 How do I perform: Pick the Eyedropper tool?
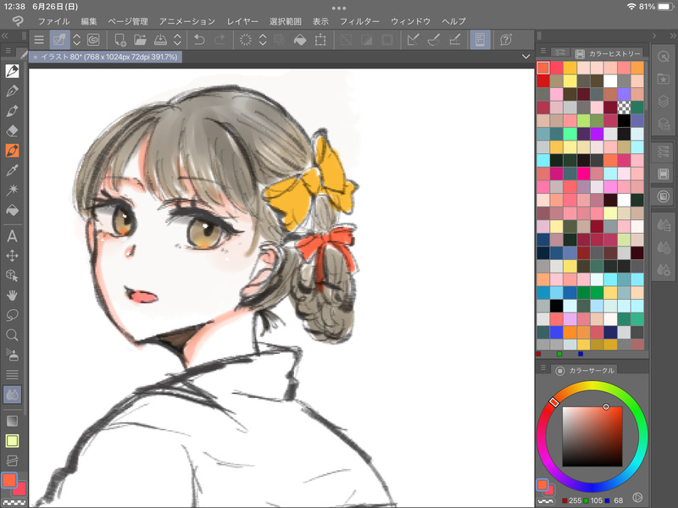tap(12, 170)
